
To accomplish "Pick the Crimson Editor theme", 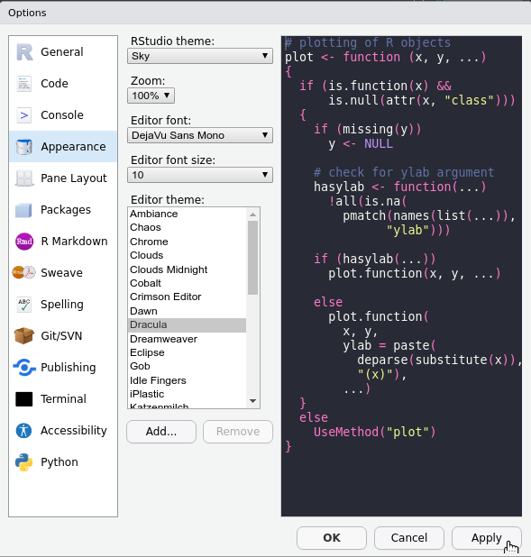I will (187, 297).
